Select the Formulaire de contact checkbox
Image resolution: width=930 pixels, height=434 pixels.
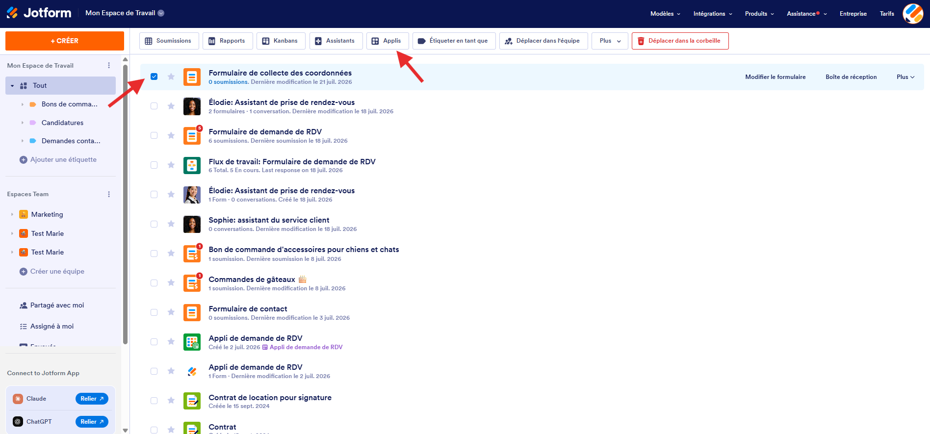point(154,312)
